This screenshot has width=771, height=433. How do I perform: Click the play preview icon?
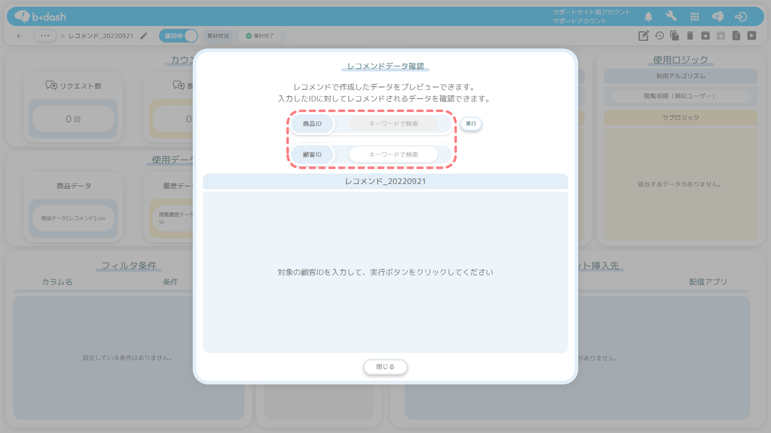tap(752, 36)
